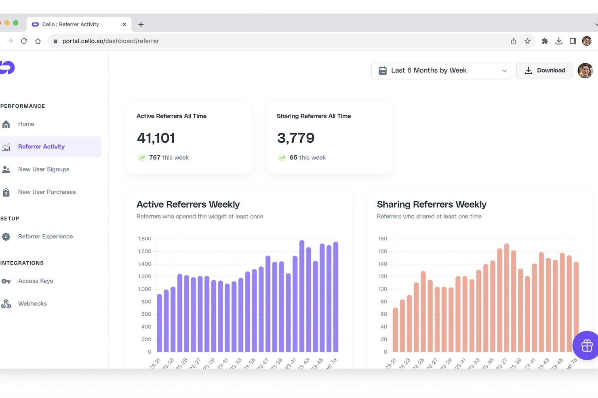Click the Webhooks icon
598x398 pixels.
(6, 303)
